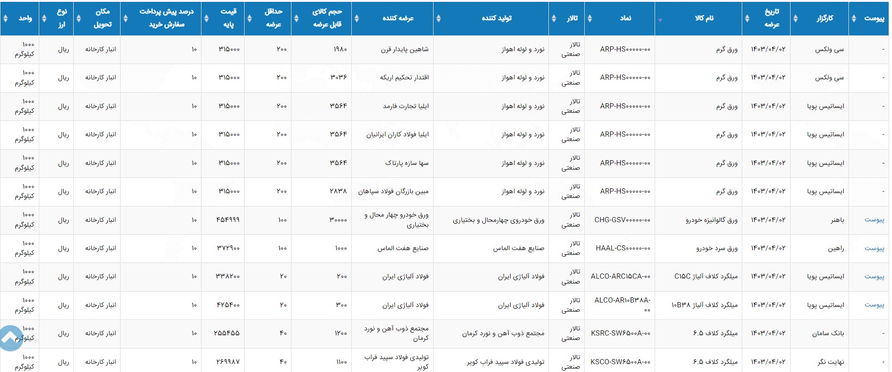This screenshot has height=372, width=892.
Task: Open پیوست link for ALCO-ARC15CA-00 row
Action: [874, 276]
